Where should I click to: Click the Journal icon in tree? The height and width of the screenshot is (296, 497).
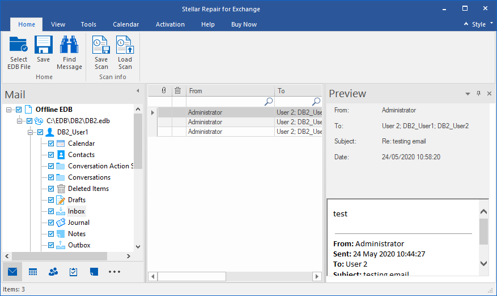click(x=61, y=223)
